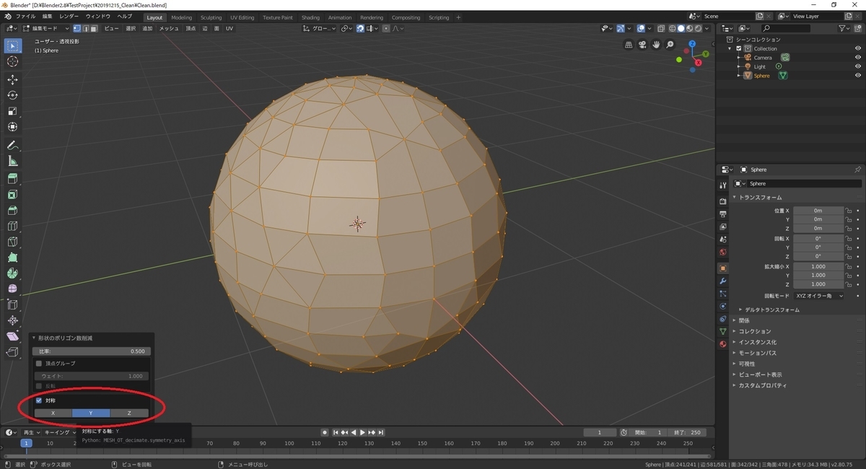
Task: Click the zoom view magnifier gizmo
Action: (670, 44)
